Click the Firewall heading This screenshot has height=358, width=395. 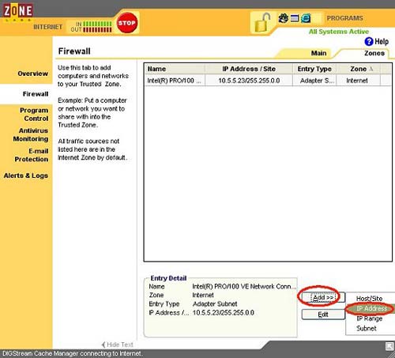pyautogui.click(x=74, y=51)
